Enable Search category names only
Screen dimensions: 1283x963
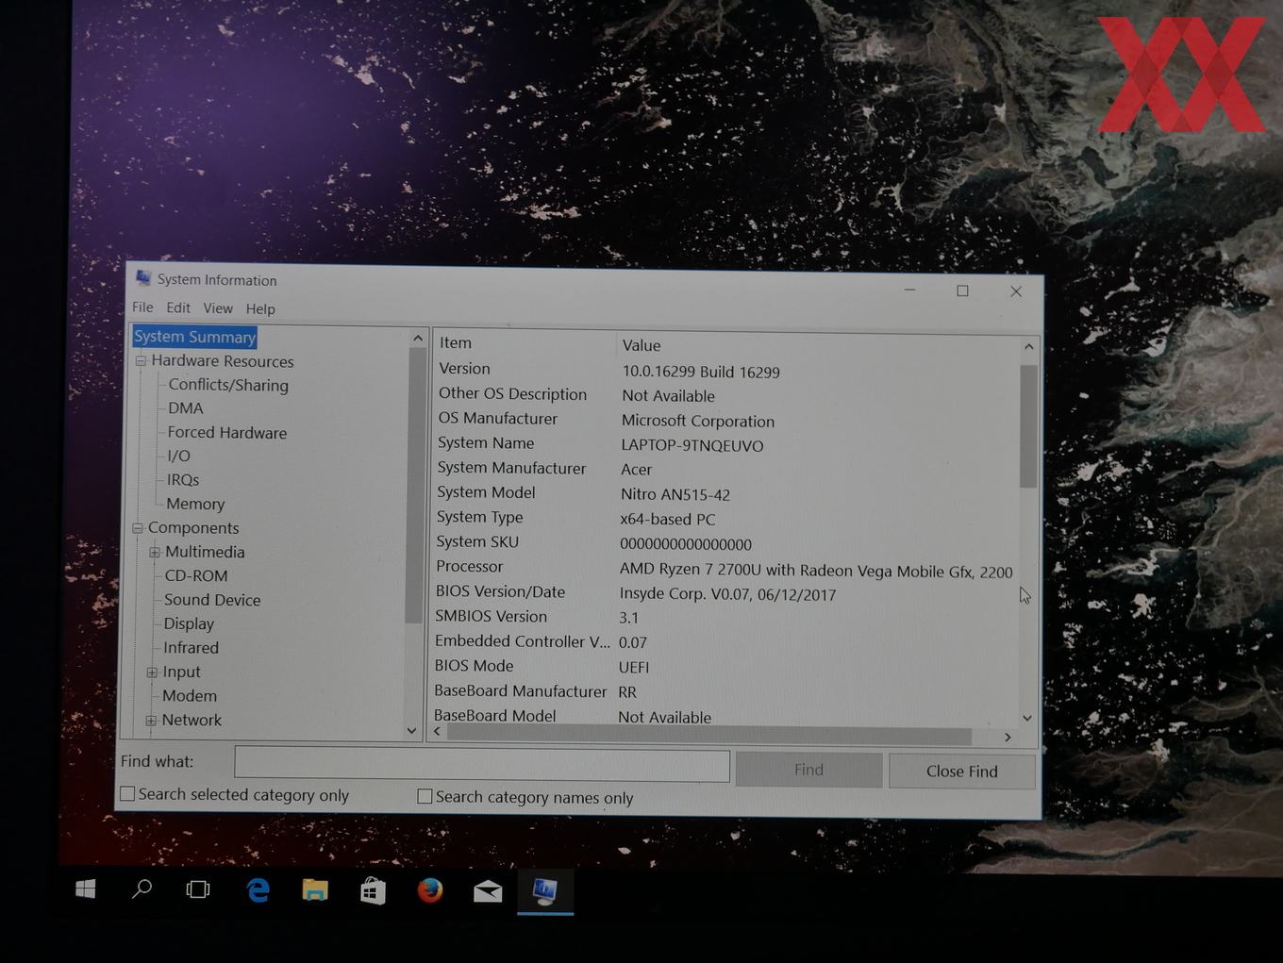425,797
